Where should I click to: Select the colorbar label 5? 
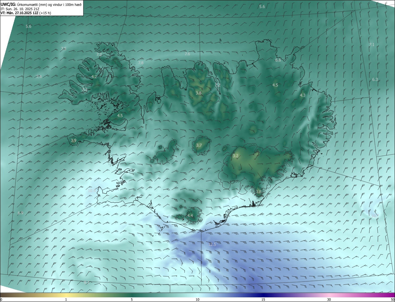[x=132, y=300]
